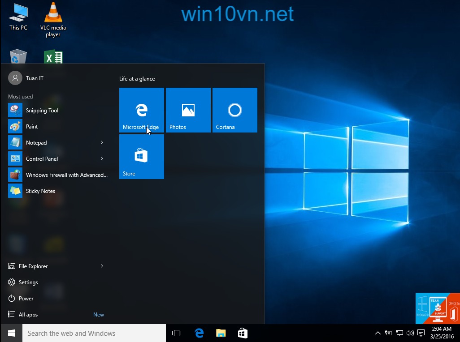Viewport: 460px width, 342px height.
Task: Expand the File Explorer submenu arrow
Action: (102, 266)
